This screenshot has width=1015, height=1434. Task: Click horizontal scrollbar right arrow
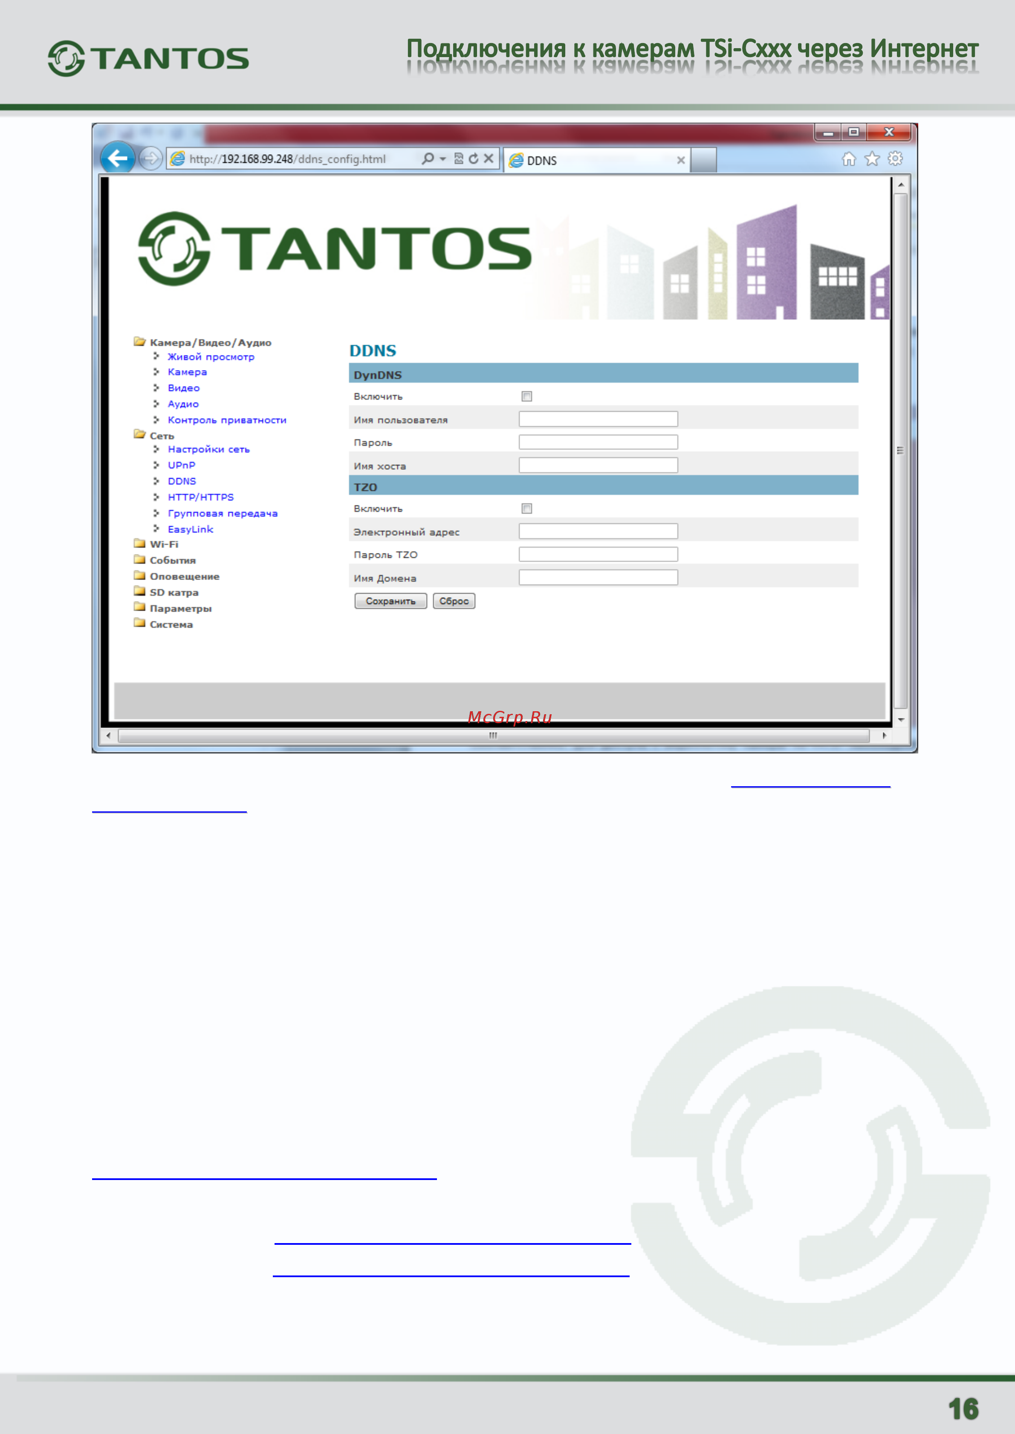coord(884,736)
